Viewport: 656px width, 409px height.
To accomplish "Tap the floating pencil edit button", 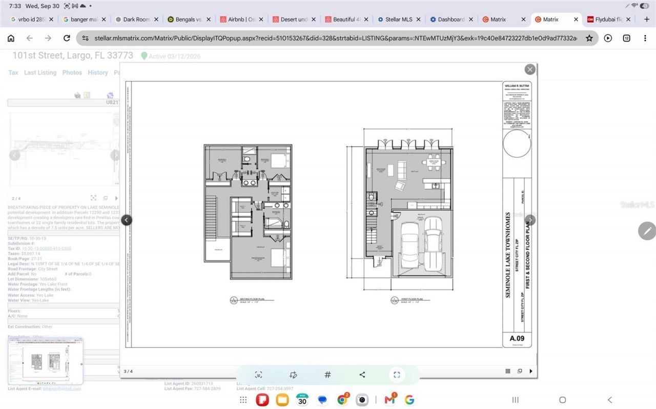I will tap(647, 231).
